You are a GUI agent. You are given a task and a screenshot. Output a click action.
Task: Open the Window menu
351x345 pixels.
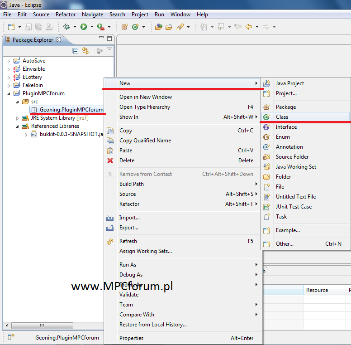180,15
